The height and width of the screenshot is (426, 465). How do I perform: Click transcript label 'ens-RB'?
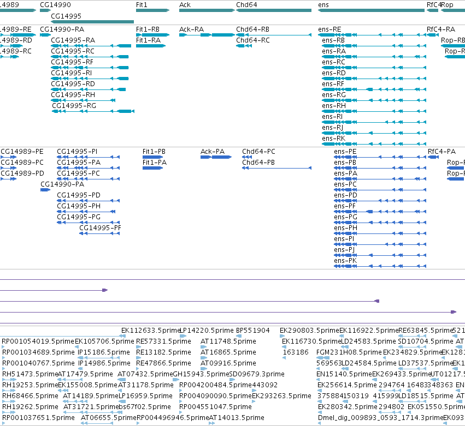[x=333, y=40]
